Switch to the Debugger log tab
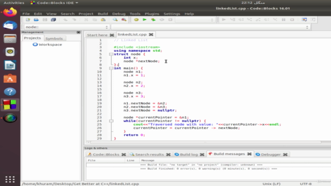Image resolution: width=331 pixels, height=186 pixels. [x=271, y=154]
